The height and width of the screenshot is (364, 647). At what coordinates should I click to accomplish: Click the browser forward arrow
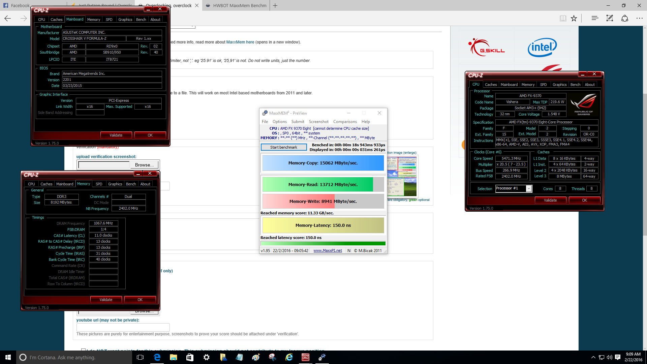[x=24, y=18]
